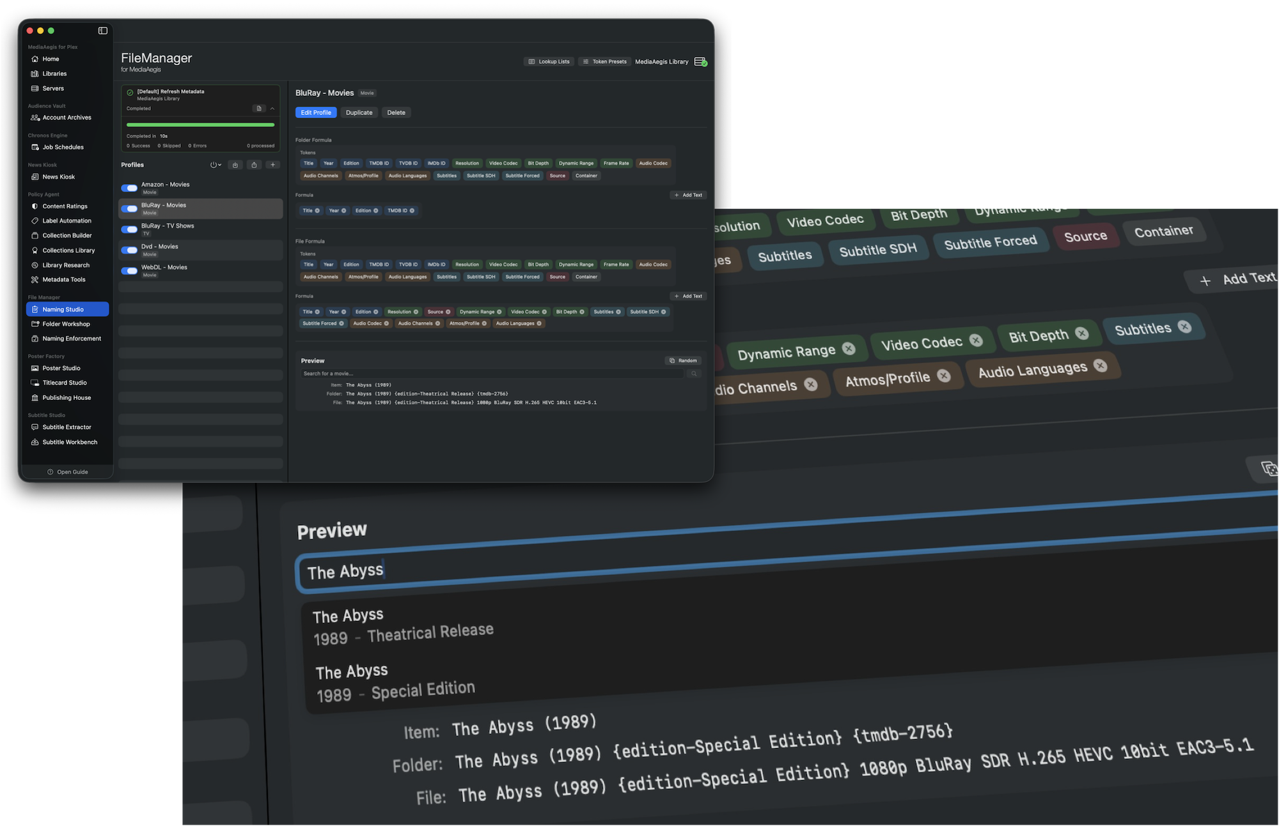Image resolution: width=1279 pixels, height=826 pixels.
Task: Collapse the Refresh Metadata job card chevron
Action: click(x=272, y=109)
